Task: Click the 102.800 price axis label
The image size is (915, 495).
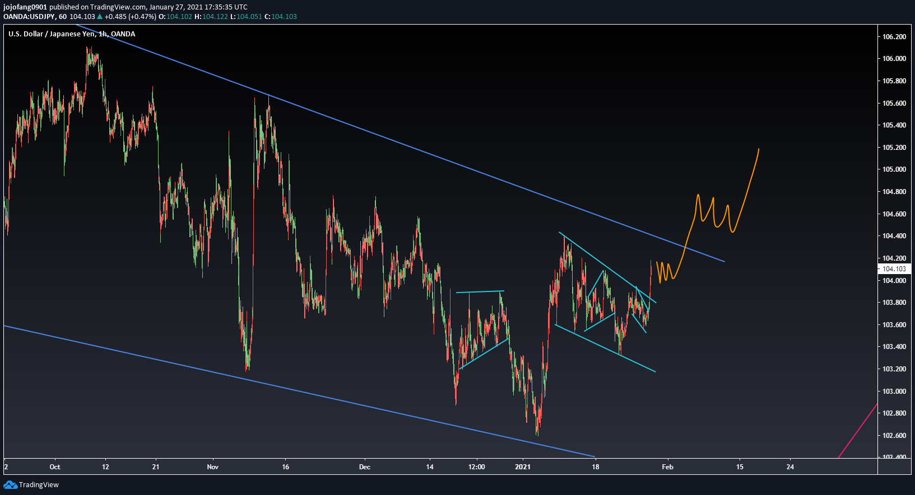Action: tap(894, 413)
